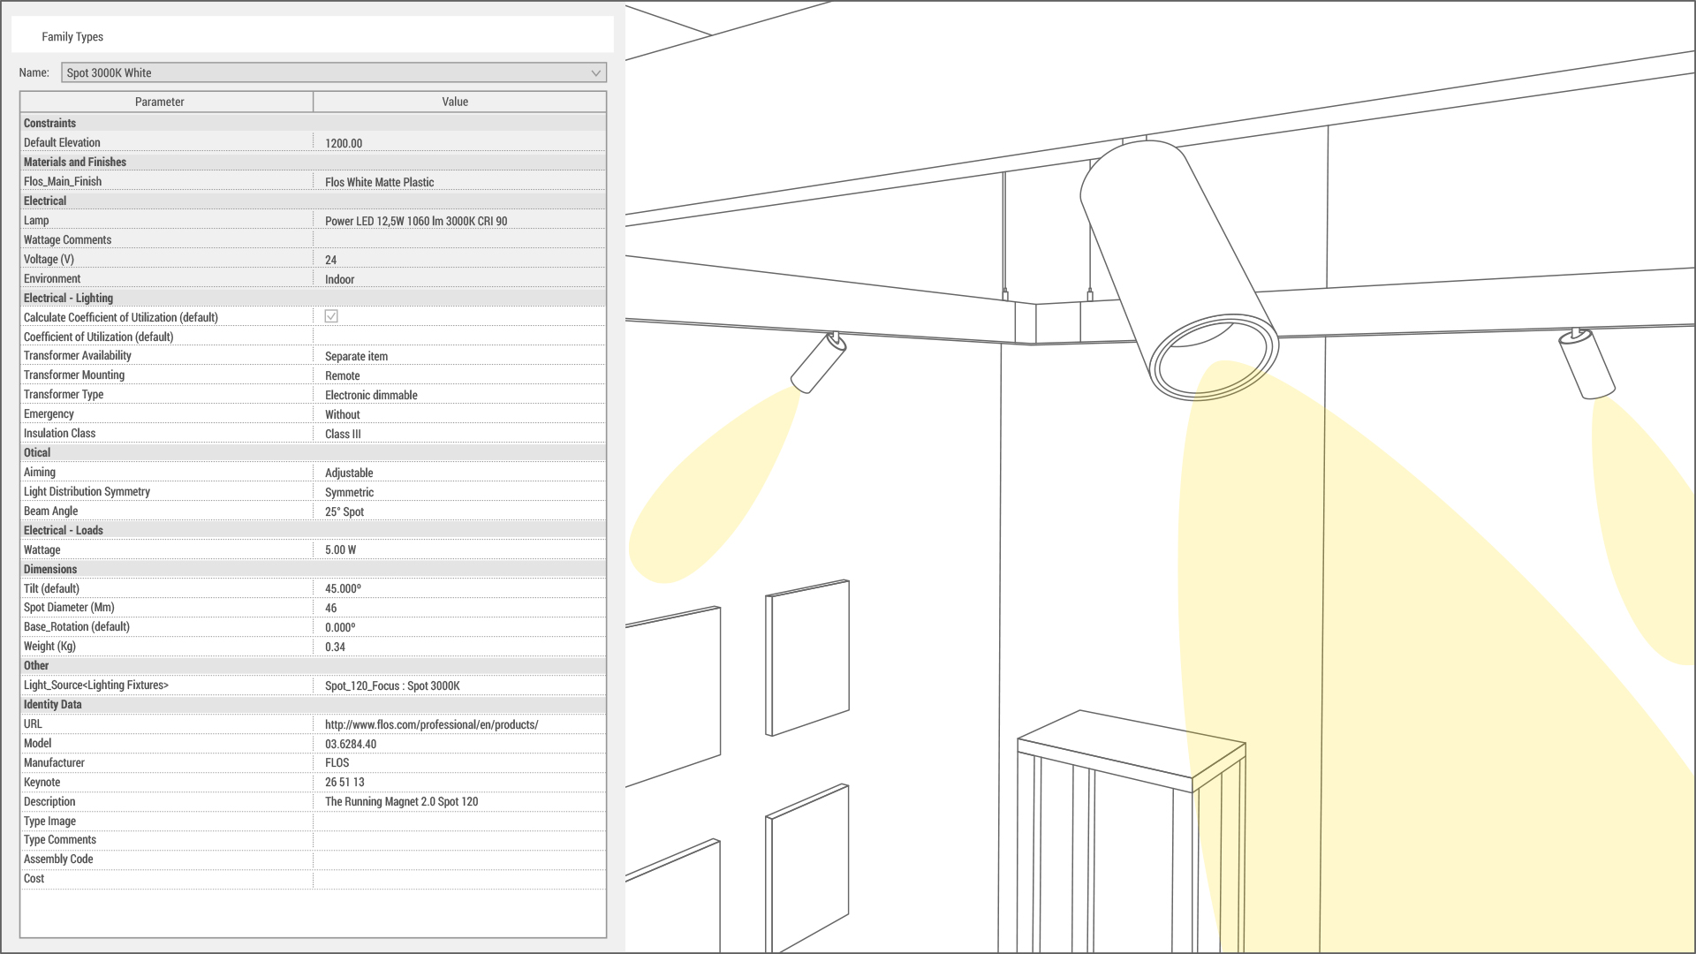
Task: Select the Default Elevation value 1200.00
Action: [344, 143]
